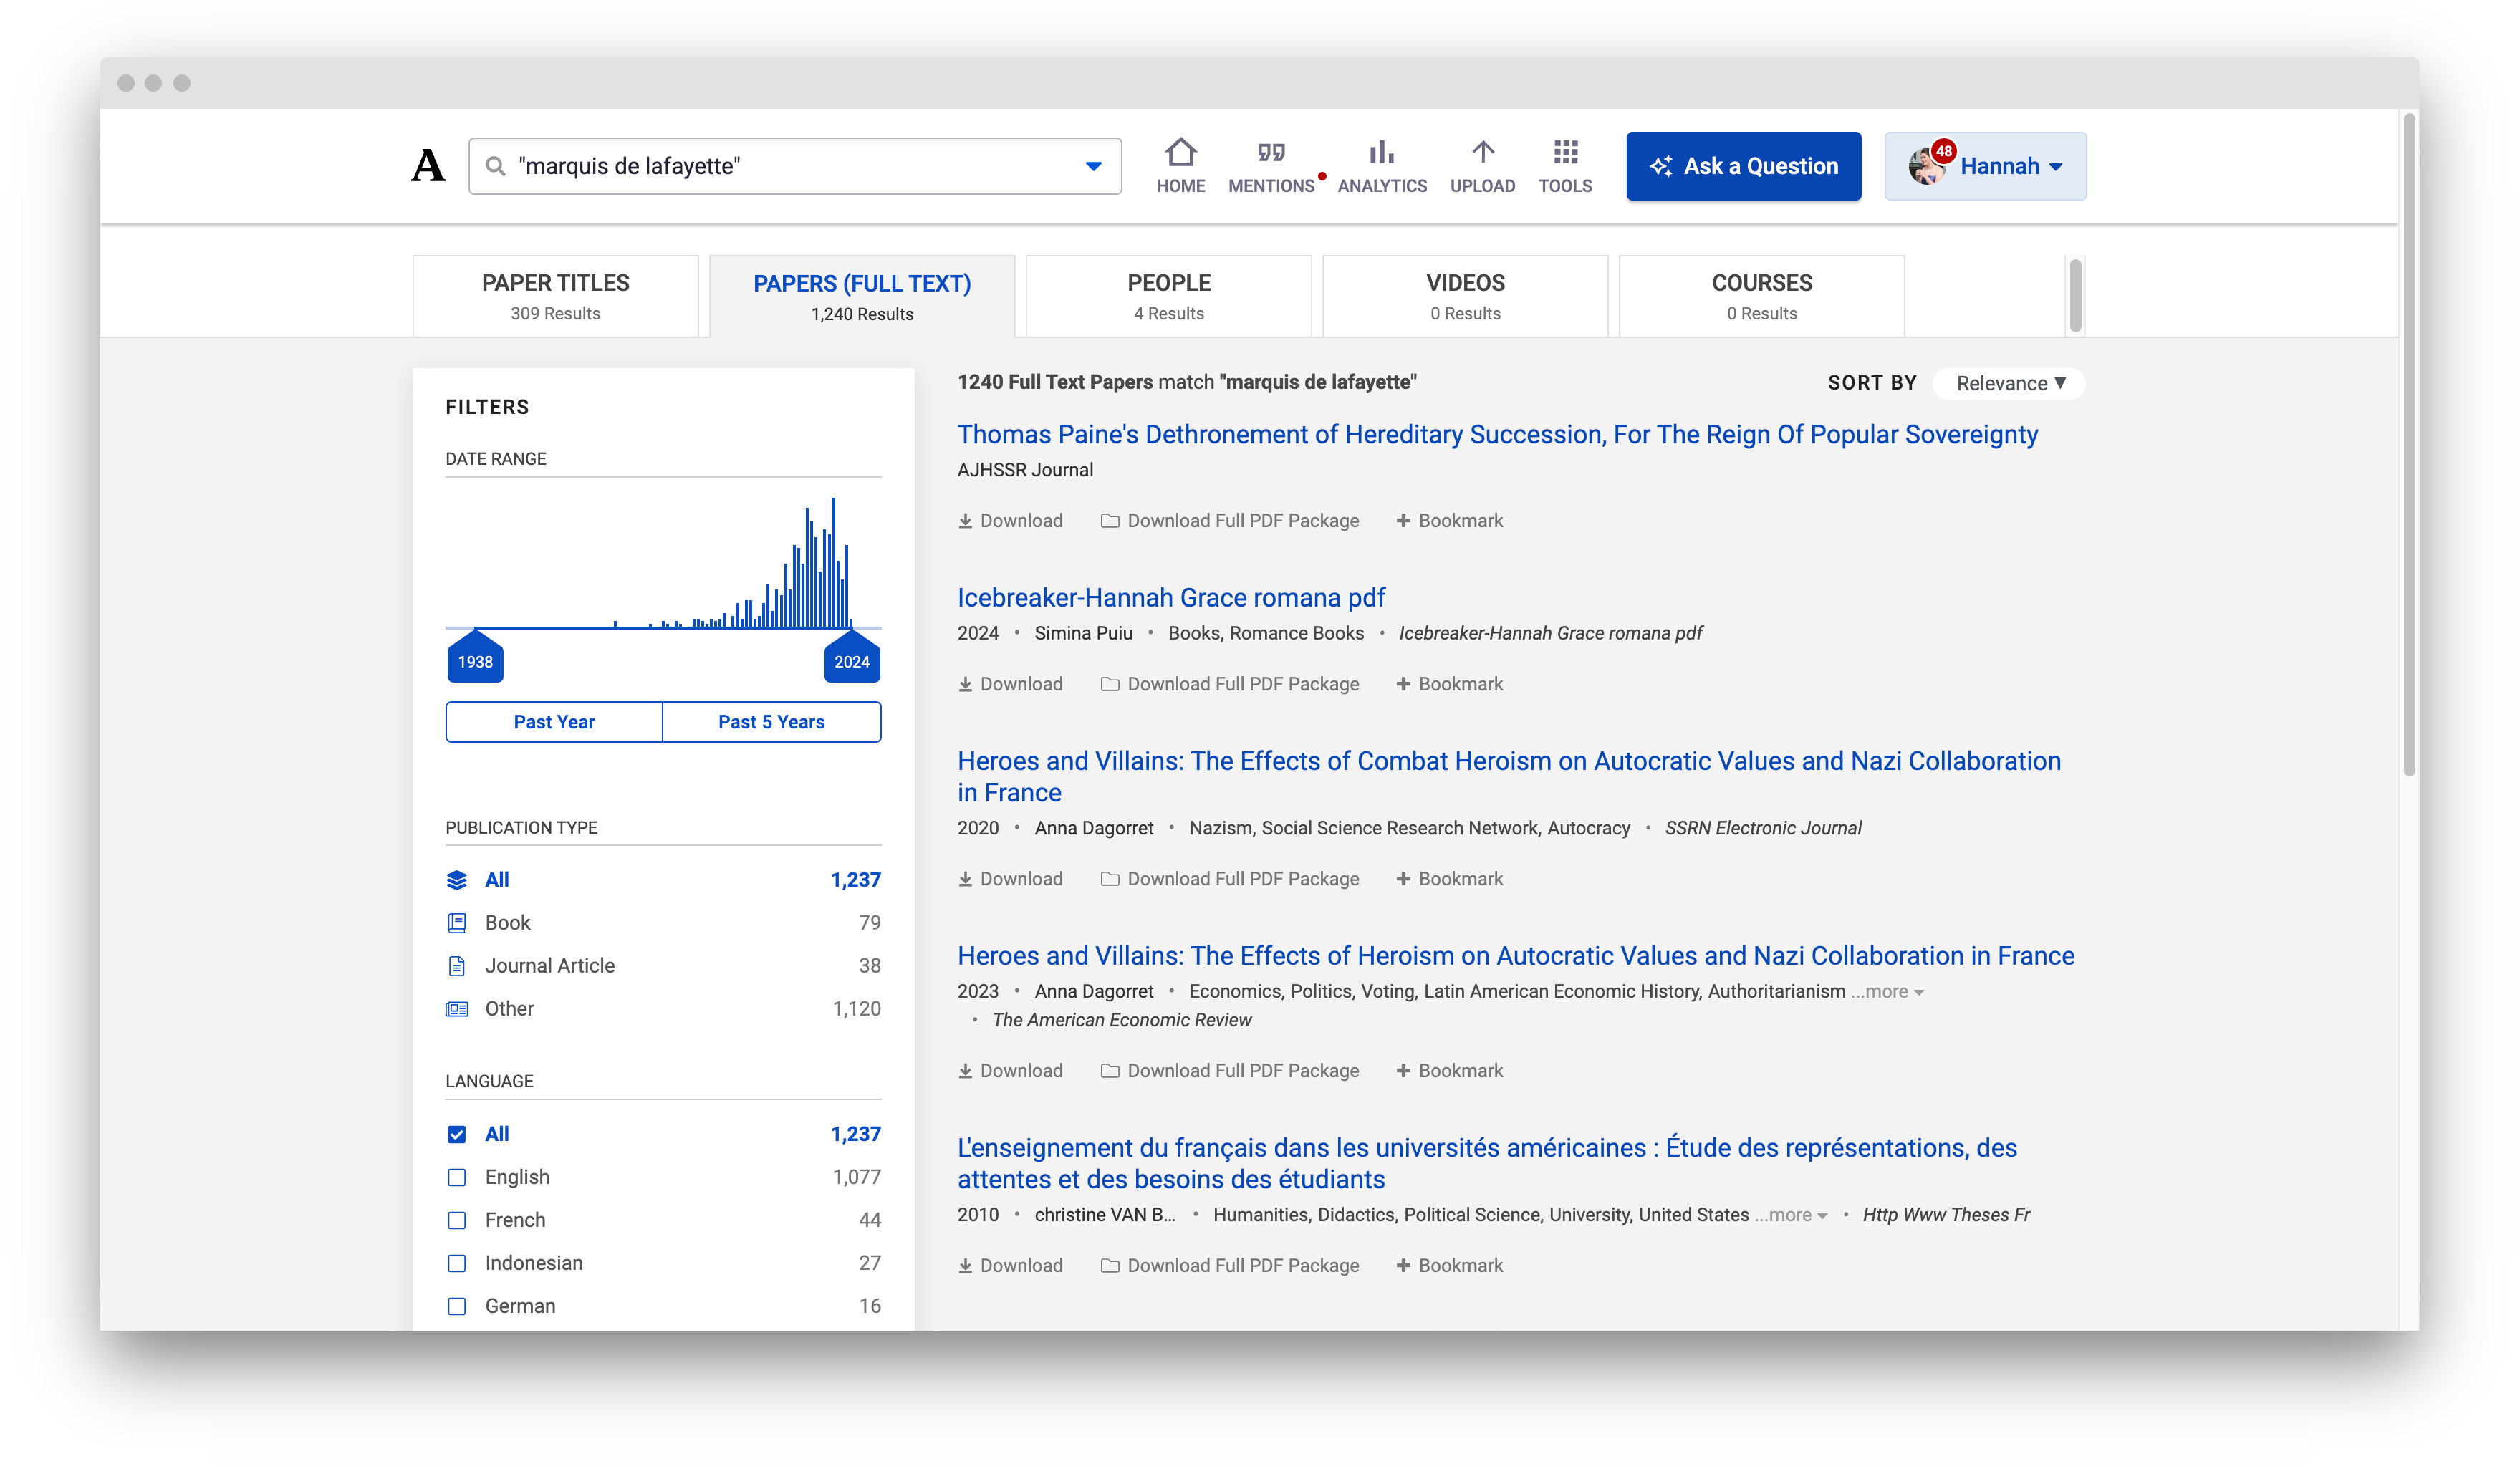
Task: Click the date range histogram chart
Action: coord(663,562)
